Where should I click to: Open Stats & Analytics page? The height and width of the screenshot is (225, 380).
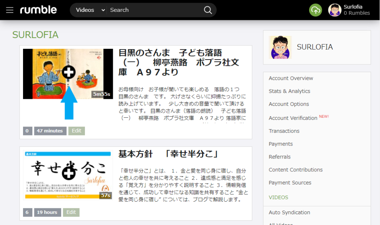(x=289, y=91)
